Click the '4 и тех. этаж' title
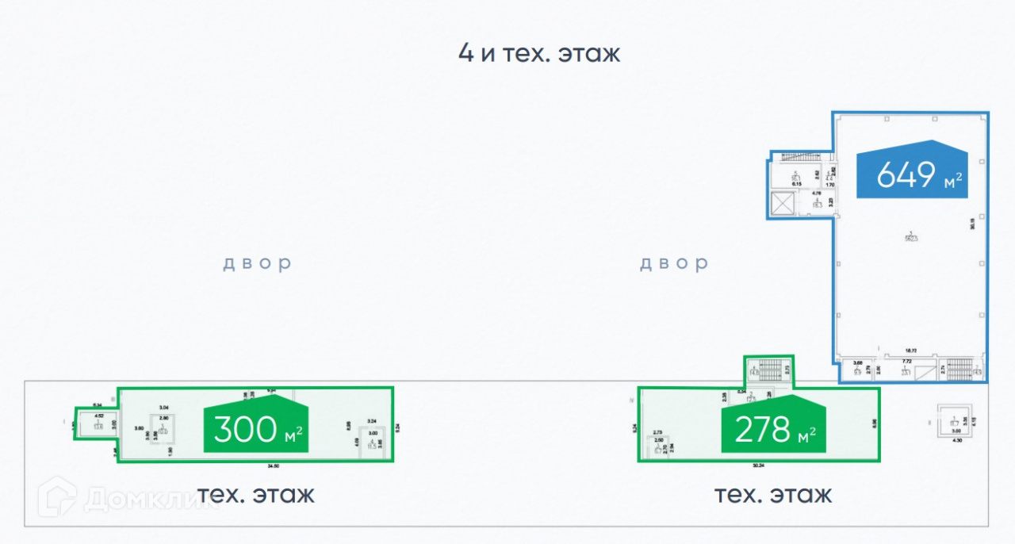1015x544 pixels. click(x=539, y=54)
